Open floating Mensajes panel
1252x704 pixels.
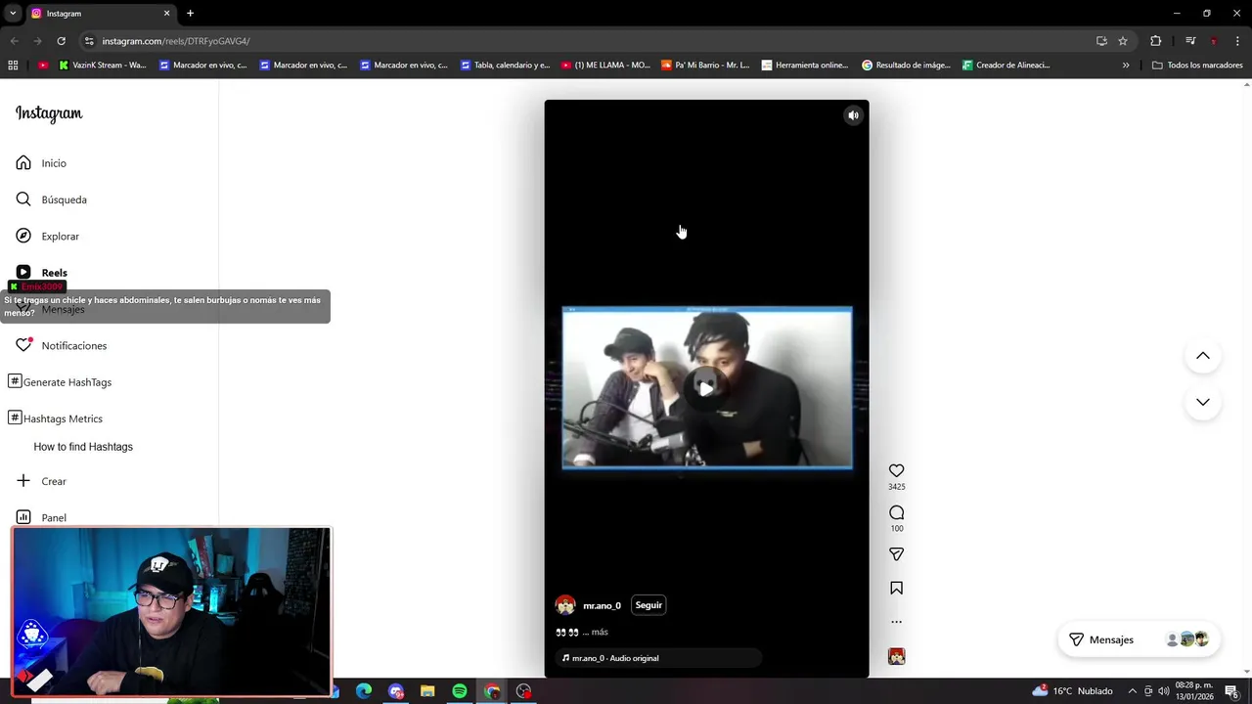(x=1140, y=639)
